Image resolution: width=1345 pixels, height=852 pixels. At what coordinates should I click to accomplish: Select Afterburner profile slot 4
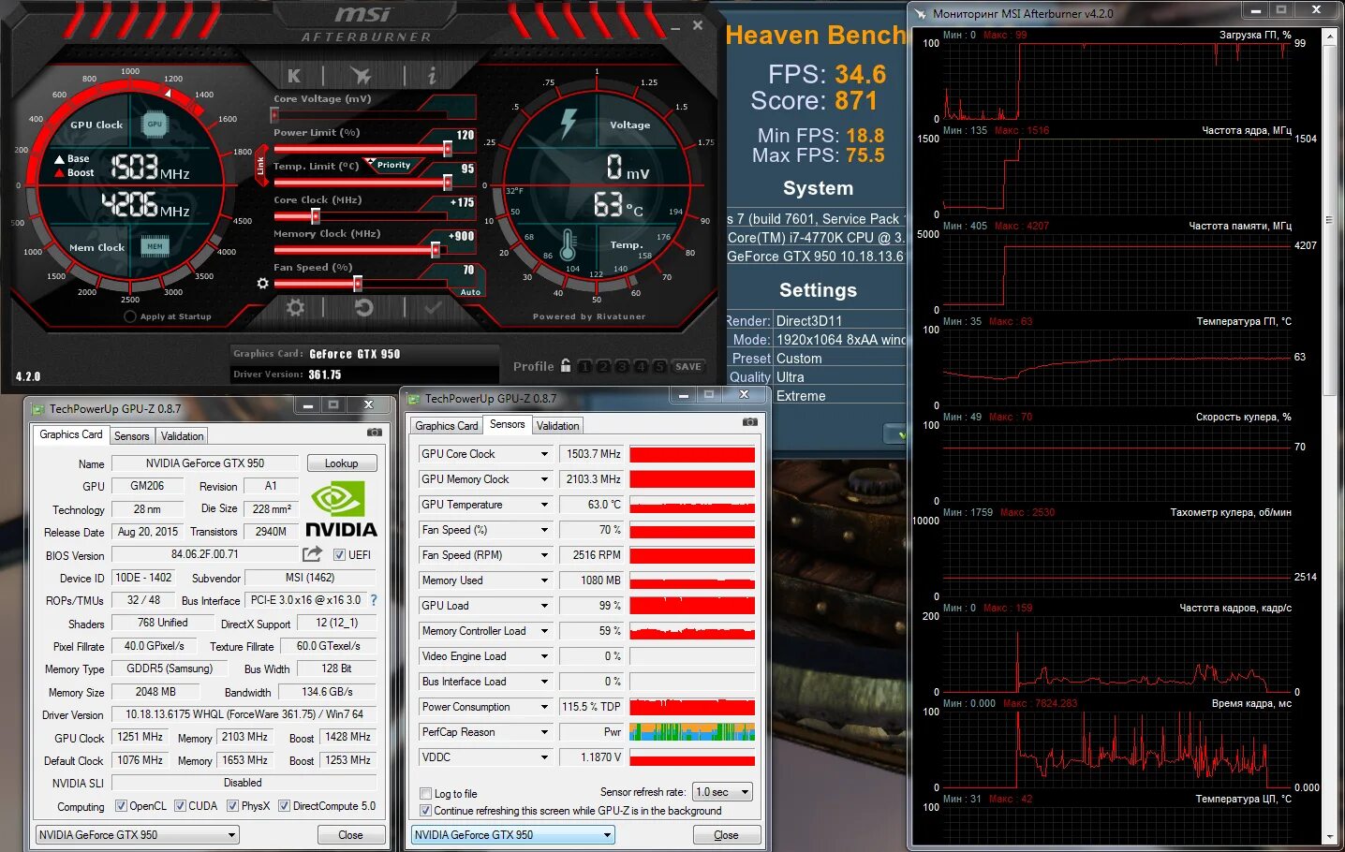click(x=641, y=366)
